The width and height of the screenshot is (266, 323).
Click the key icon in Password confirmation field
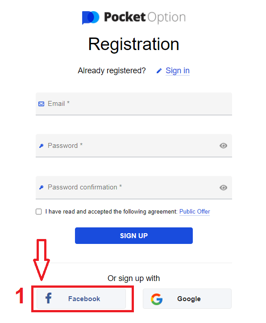pos(42,188)
